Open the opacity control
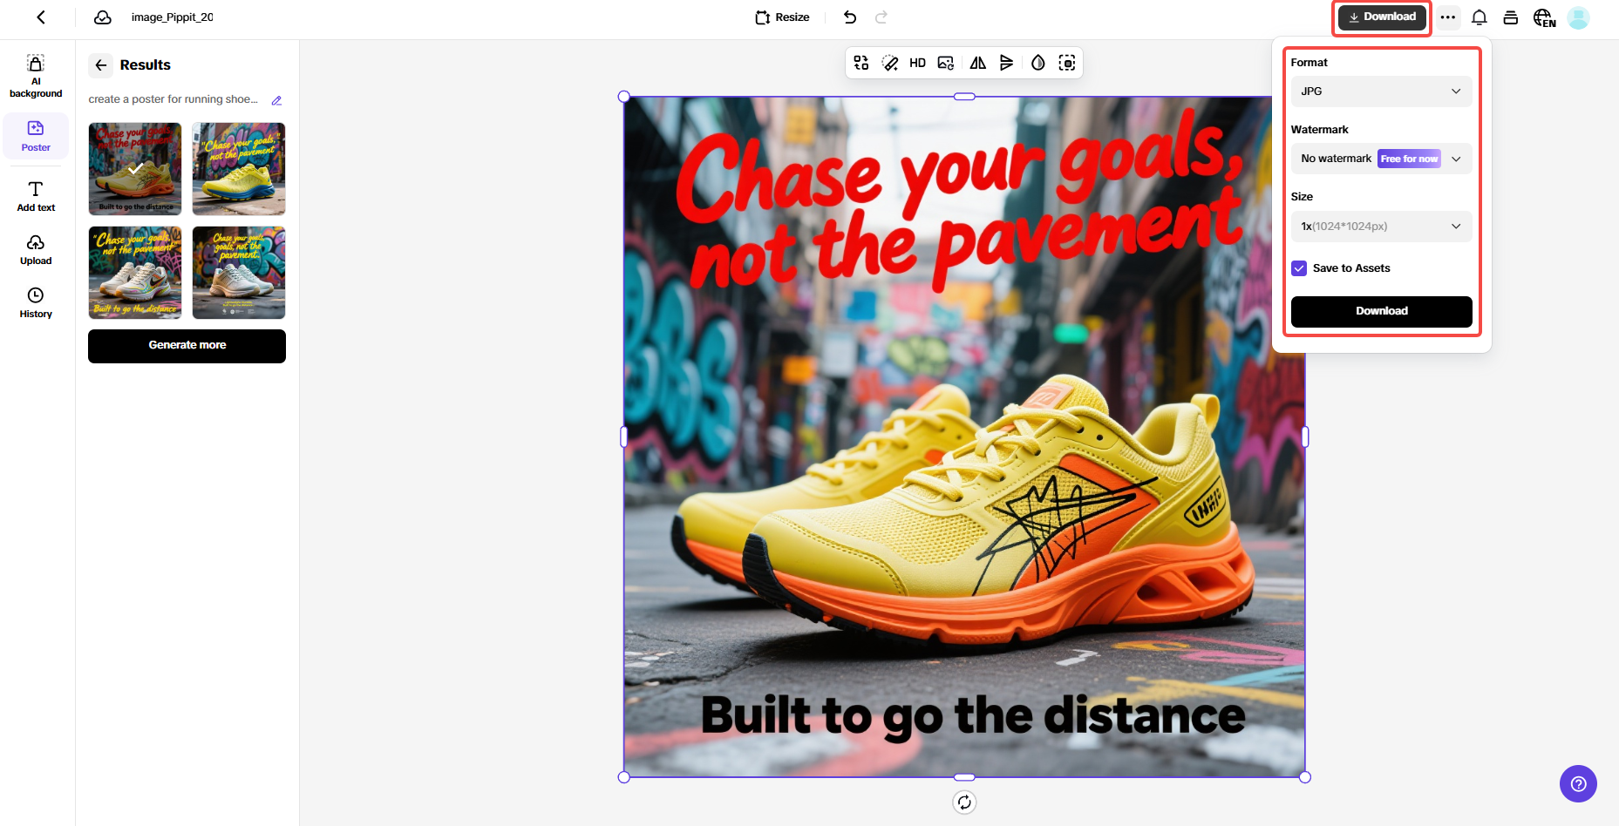1619x826 pixels. 1037,63
